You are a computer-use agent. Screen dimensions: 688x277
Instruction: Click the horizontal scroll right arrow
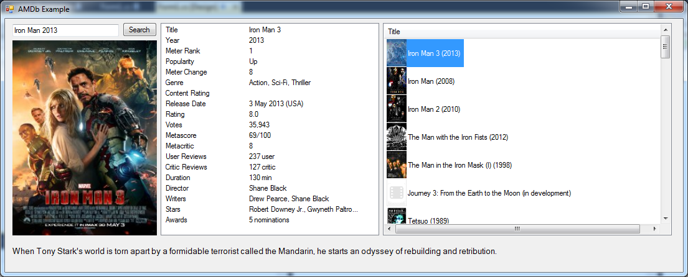coord(655,229)
